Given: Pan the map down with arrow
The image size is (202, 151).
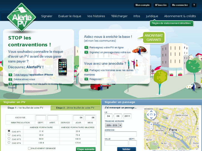Looking at the screenshot, I should pyautogui.click(x=151, y=118).
